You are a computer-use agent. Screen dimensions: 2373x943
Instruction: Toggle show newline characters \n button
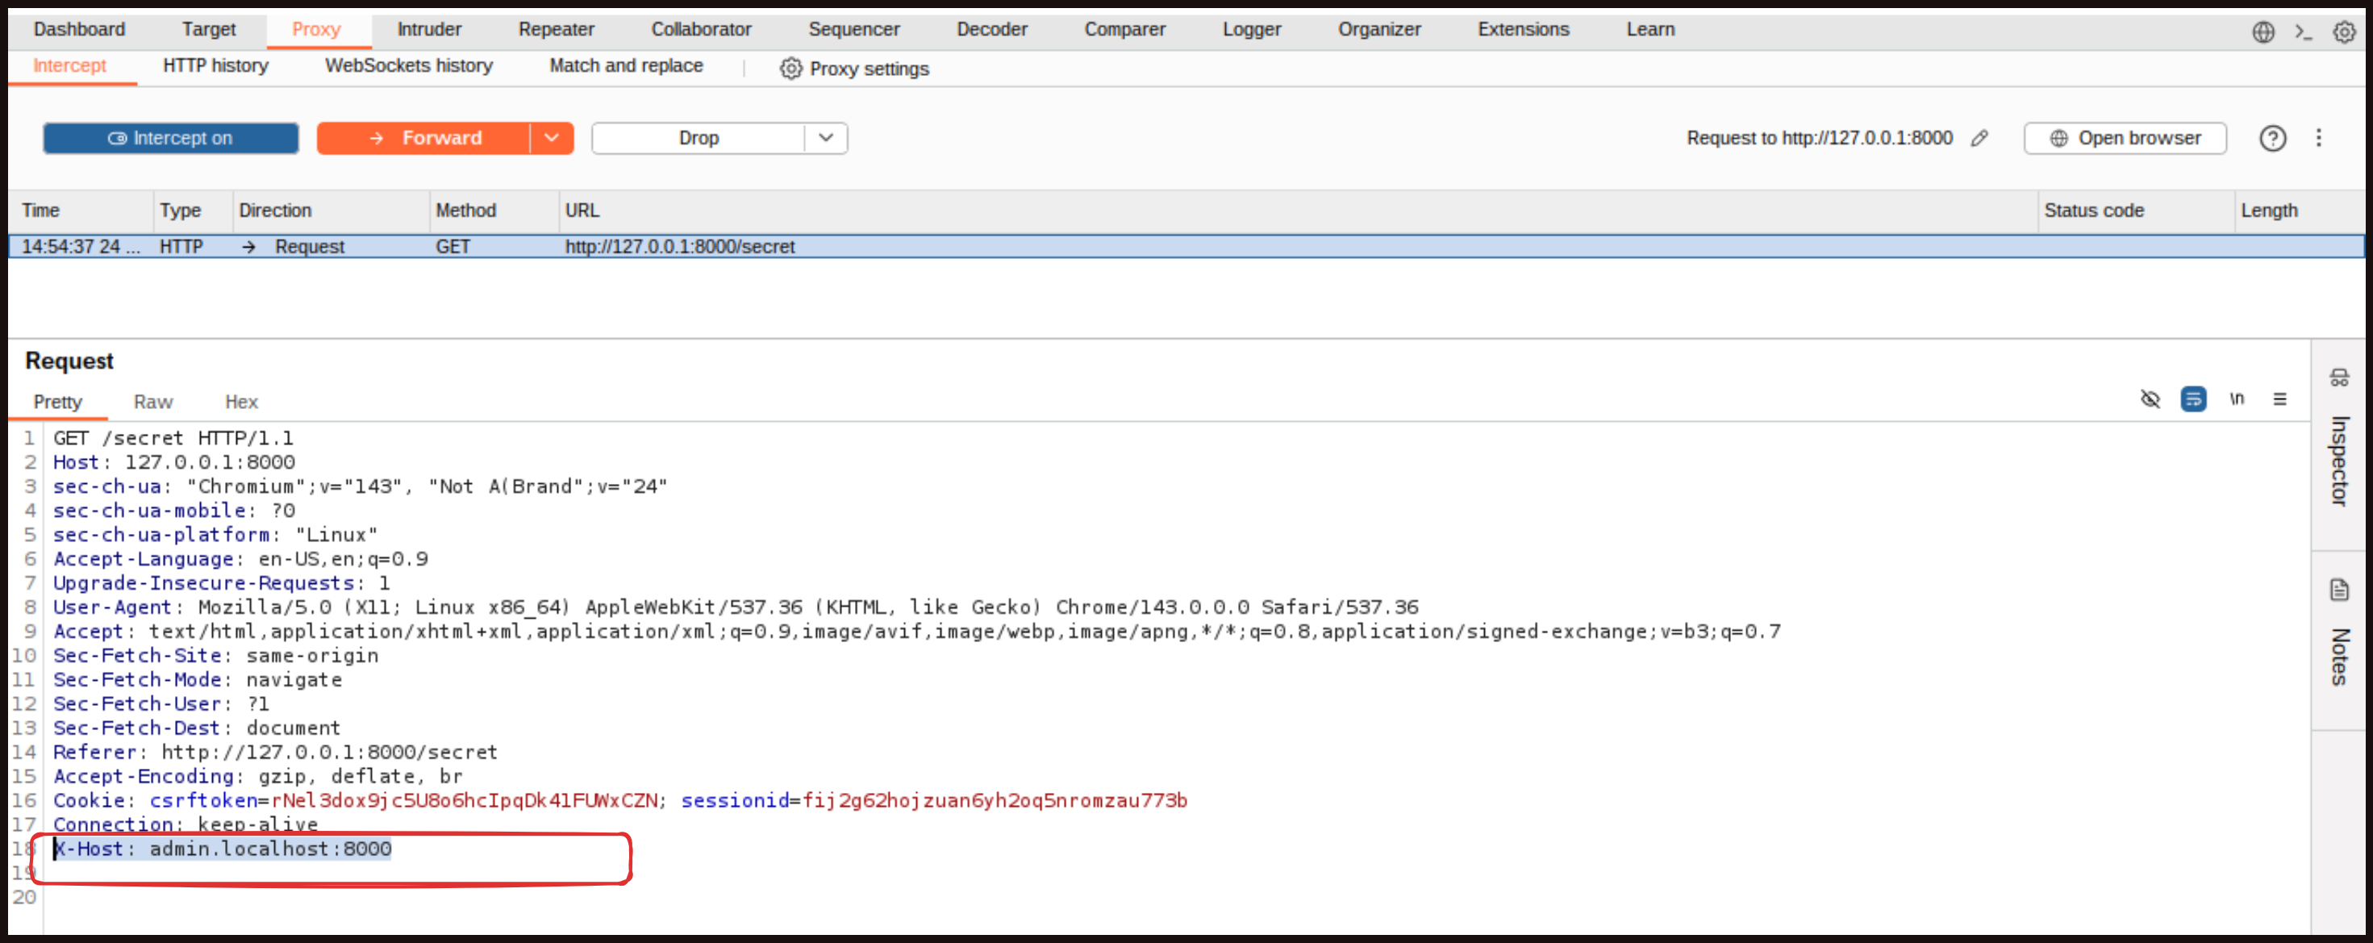(2237, 398)
